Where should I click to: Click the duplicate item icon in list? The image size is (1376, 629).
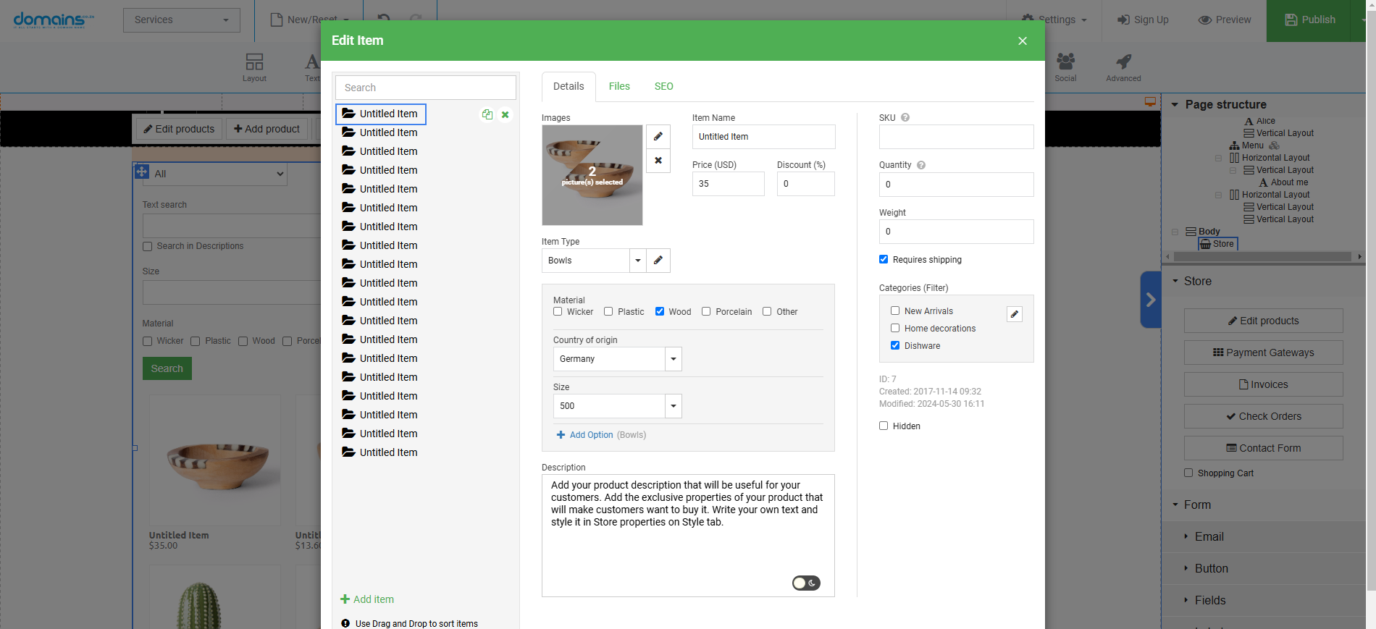[487, 114]
